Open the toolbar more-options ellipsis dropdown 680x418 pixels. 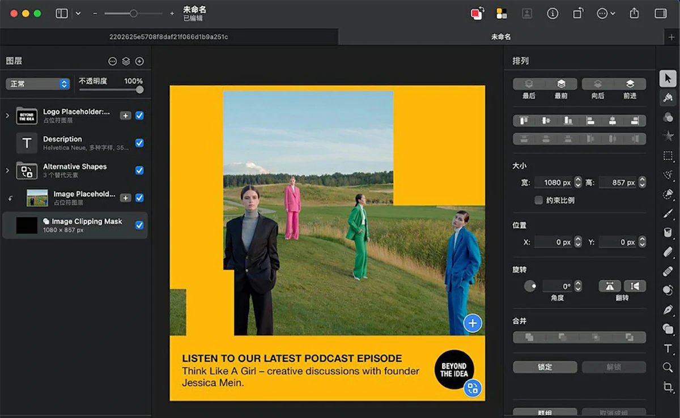[606, 13]
